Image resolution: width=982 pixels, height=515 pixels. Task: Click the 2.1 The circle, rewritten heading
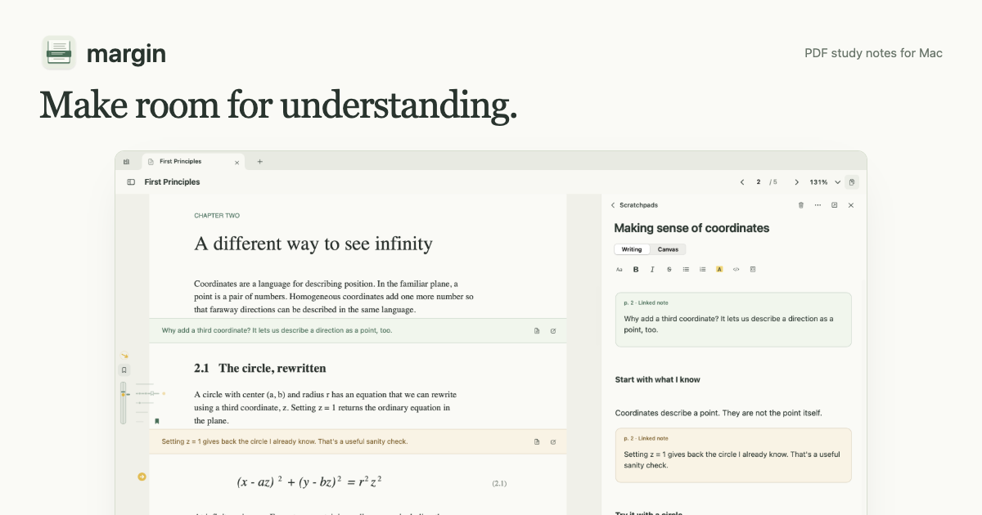click(x=260, y=369)
